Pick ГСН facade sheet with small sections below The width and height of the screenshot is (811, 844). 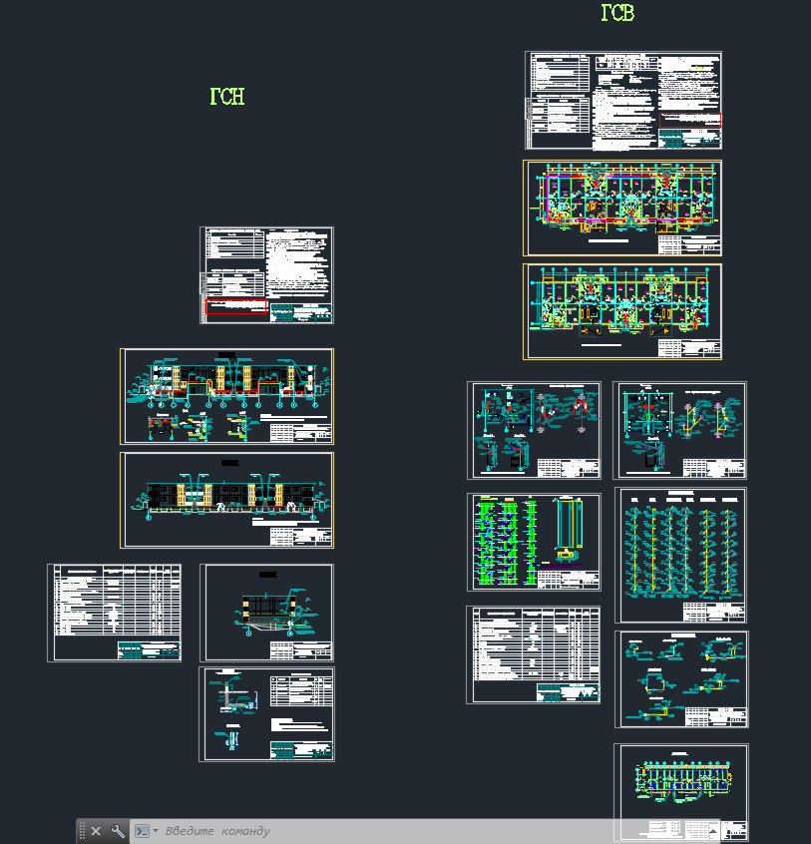point(226,396)
